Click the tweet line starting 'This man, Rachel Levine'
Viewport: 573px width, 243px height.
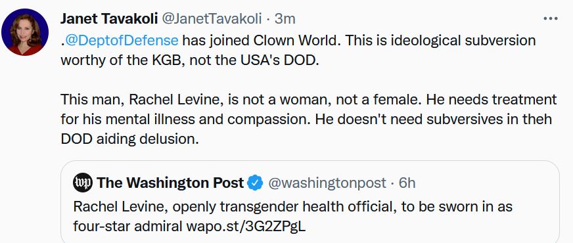pyautogui.click(x=308, y=99)
